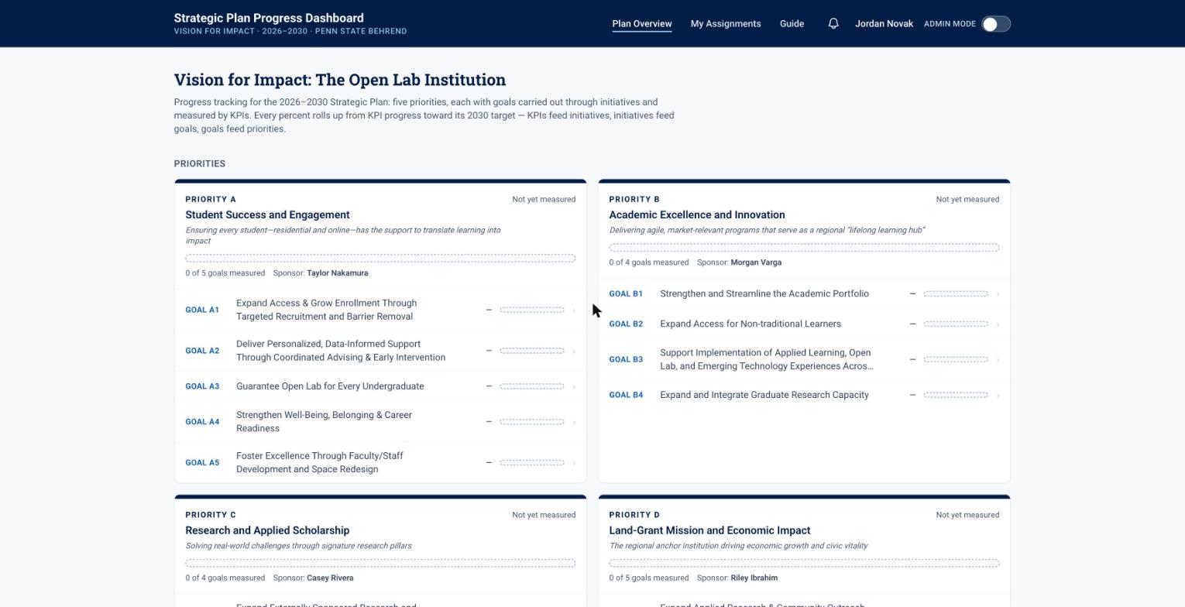1185x607 pixels.
Task: Click '0 of 5 goals measured' under Priority A
Action: pos(225,273)
